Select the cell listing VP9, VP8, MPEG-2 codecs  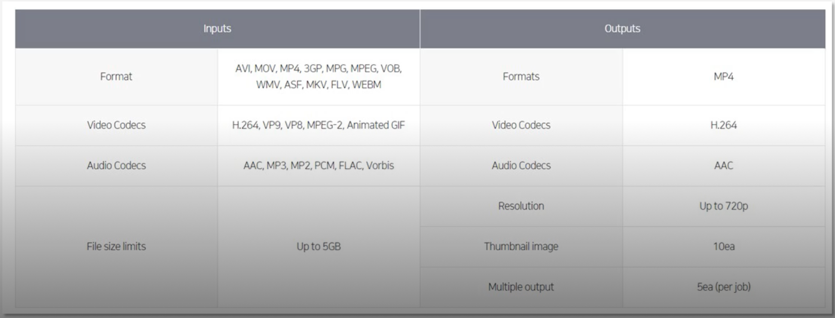pyautogui.click(x=318, y=125)
